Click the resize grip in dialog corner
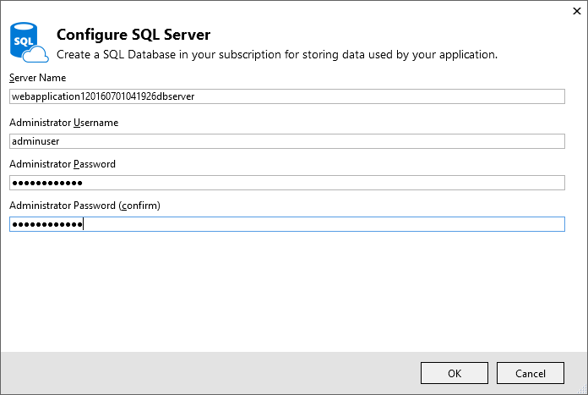The width and height of the screenshot is (588, 395). pos(583,390)
